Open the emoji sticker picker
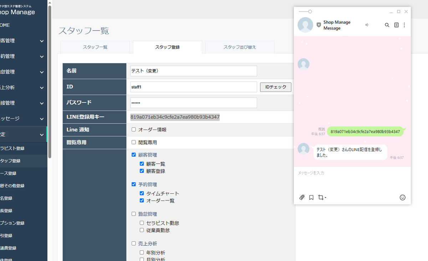This screenshot has width=428, height=261. pos(403,197)
